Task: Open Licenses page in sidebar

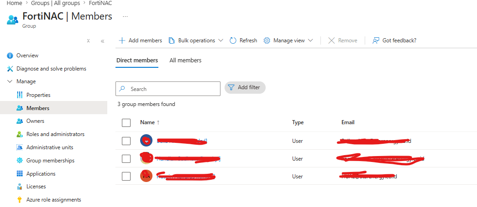Action: click(36, 187)
